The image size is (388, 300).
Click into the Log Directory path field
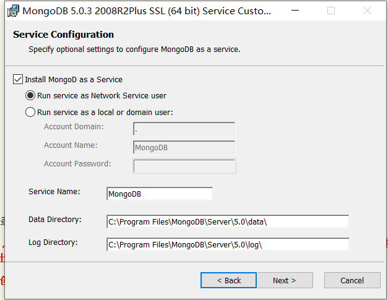228,244
